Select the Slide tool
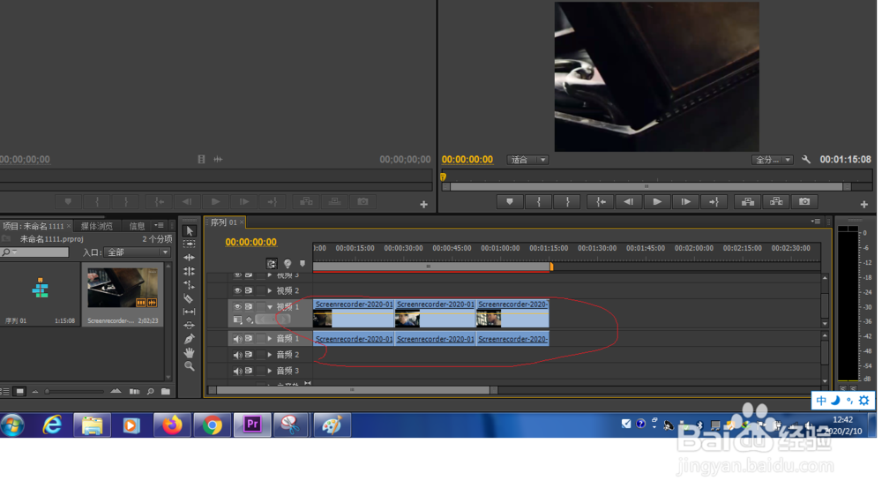The height and width of the screenshot is (496, 882). [x=190, y=325]
